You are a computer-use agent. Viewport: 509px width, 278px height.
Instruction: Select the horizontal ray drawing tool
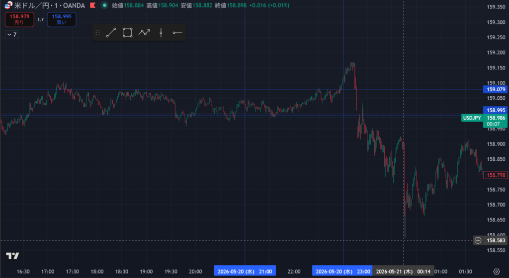pos(177,33)
